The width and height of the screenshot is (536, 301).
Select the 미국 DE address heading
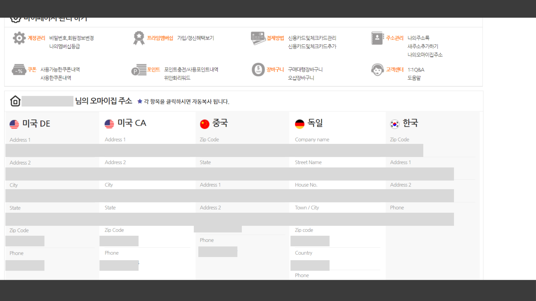[36, 123]
